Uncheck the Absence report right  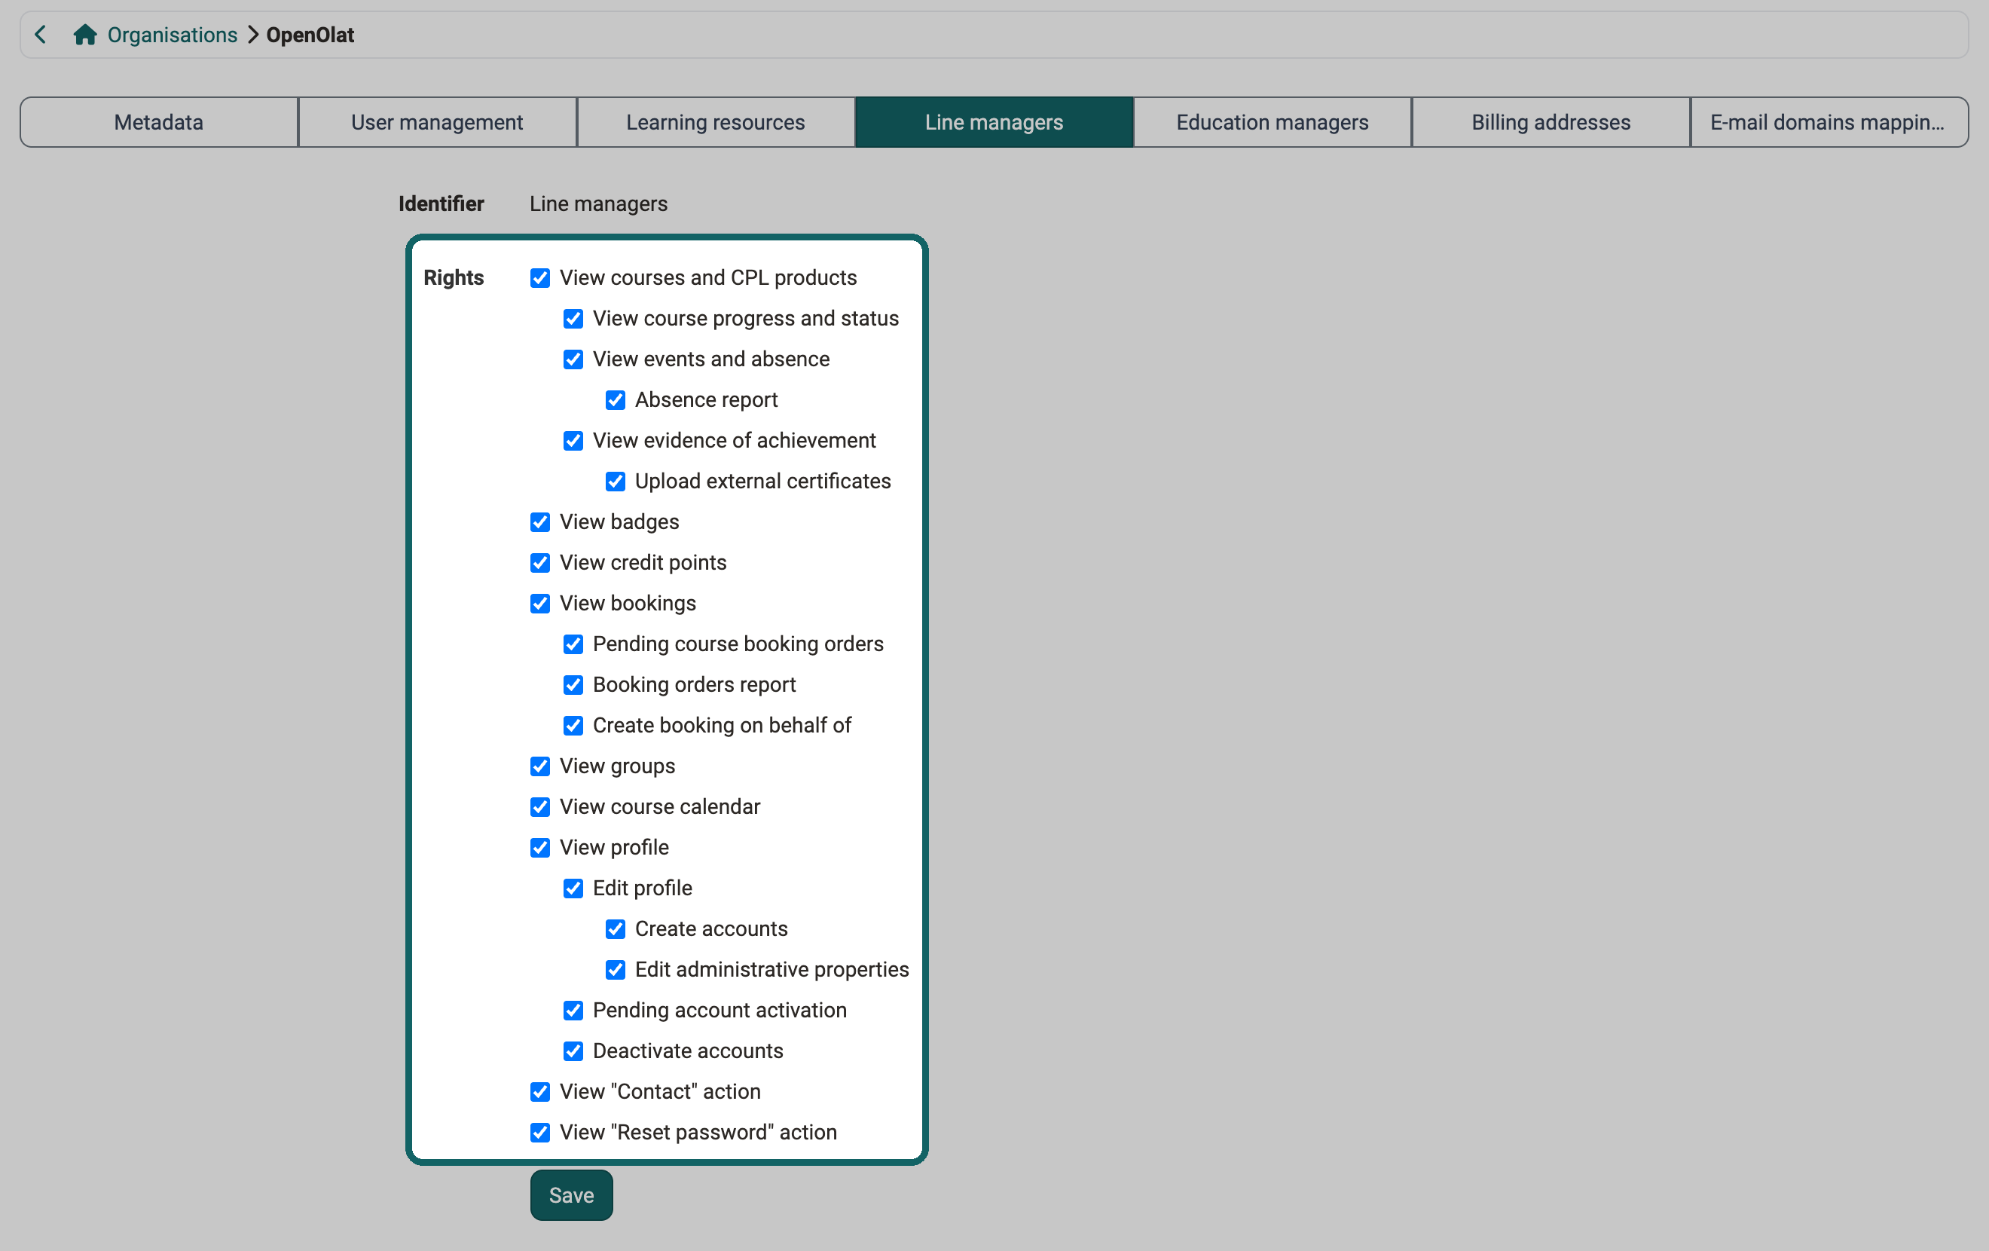(616, 400)
